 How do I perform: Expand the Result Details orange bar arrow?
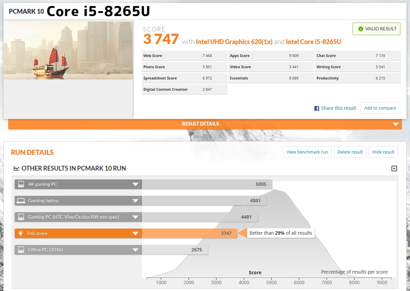(396, 124)
